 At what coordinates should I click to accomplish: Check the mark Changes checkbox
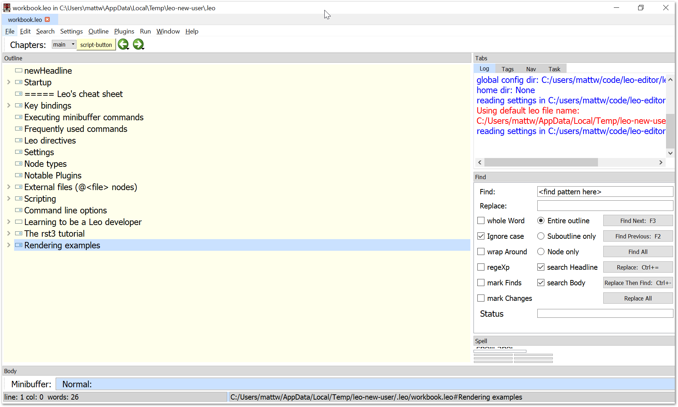[x=481, y=298]
